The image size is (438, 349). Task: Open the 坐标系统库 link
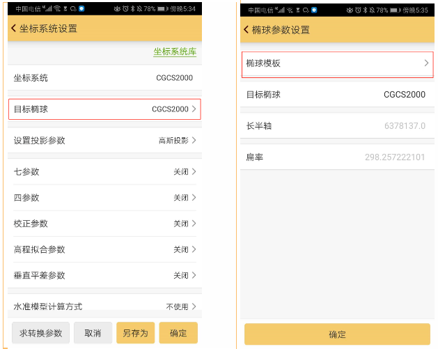[x=175, y=52]
